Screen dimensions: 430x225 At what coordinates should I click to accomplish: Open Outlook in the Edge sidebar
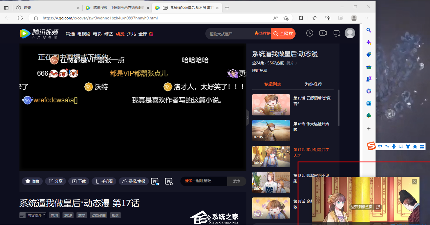click(369, 103)
